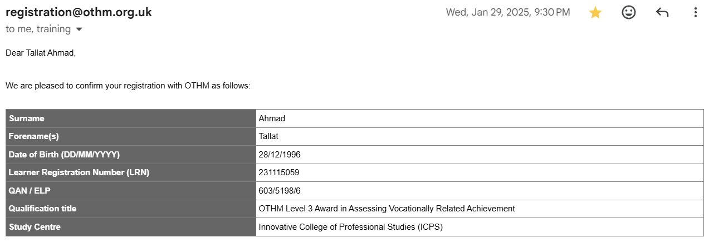The height and width of the screenshot is (247, 709).
Task: Expand recipient details next to "to me, training"
Action: [x=79, y=29]
